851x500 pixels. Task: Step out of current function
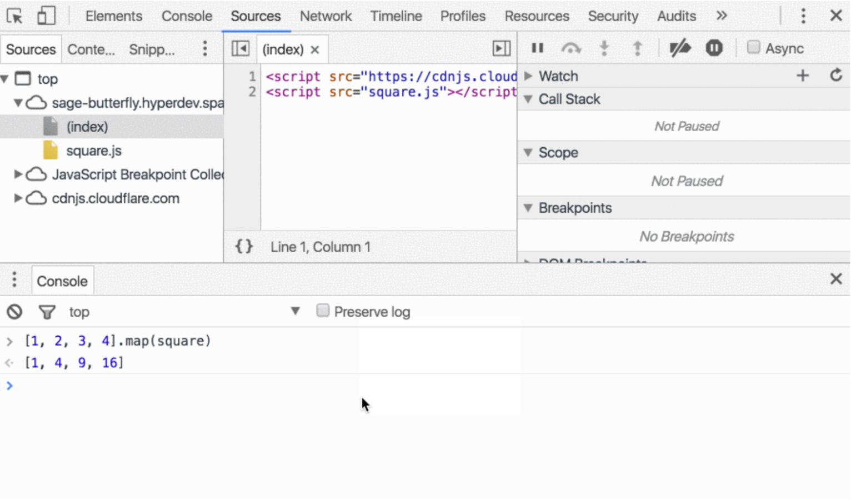click(x=638, y=48)
